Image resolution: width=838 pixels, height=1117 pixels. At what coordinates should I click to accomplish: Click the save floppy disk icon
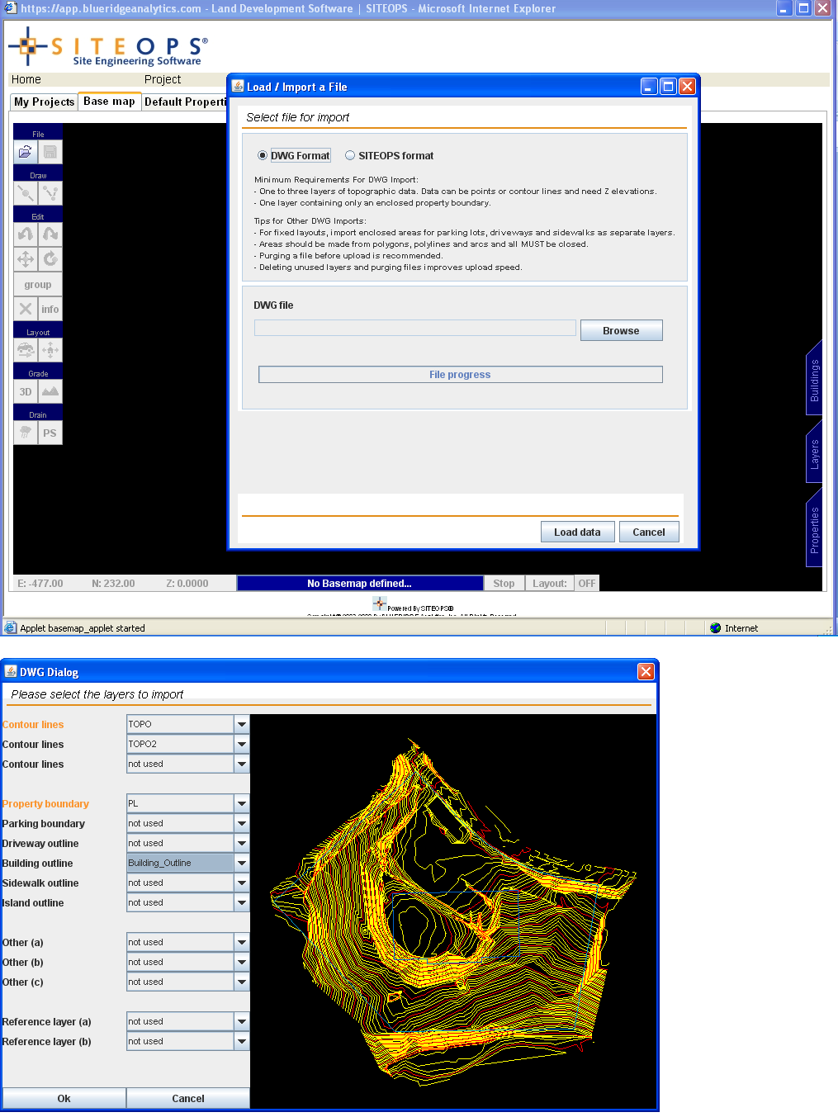click(50, 152)
